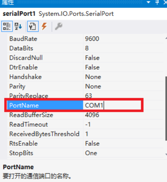Select the RtsEnable property
167x182 pixels.
click(45, 143)
